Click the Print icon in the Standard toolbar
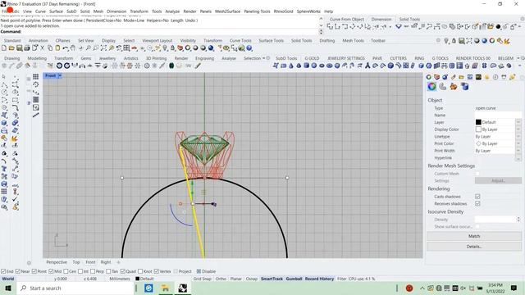The width and height of the screenshot is (525, 295). (x=27, y=48)
